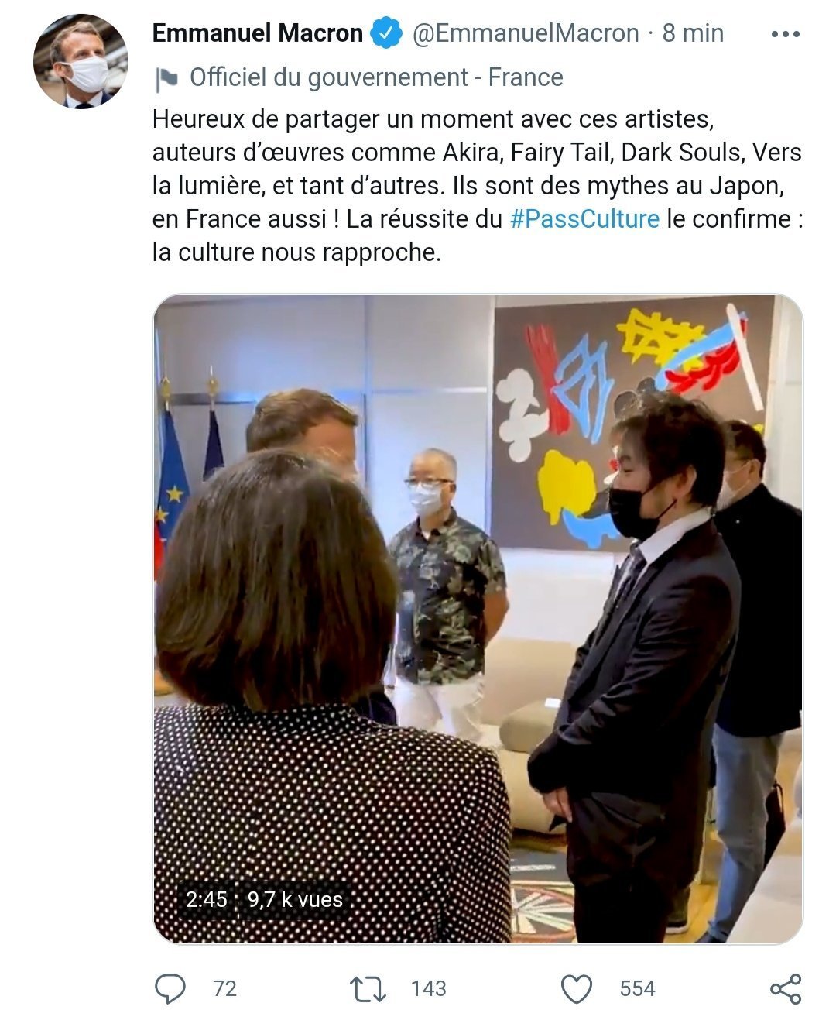Play the video of the artists meeting
Screen dimensions: 836x1027
478,619
